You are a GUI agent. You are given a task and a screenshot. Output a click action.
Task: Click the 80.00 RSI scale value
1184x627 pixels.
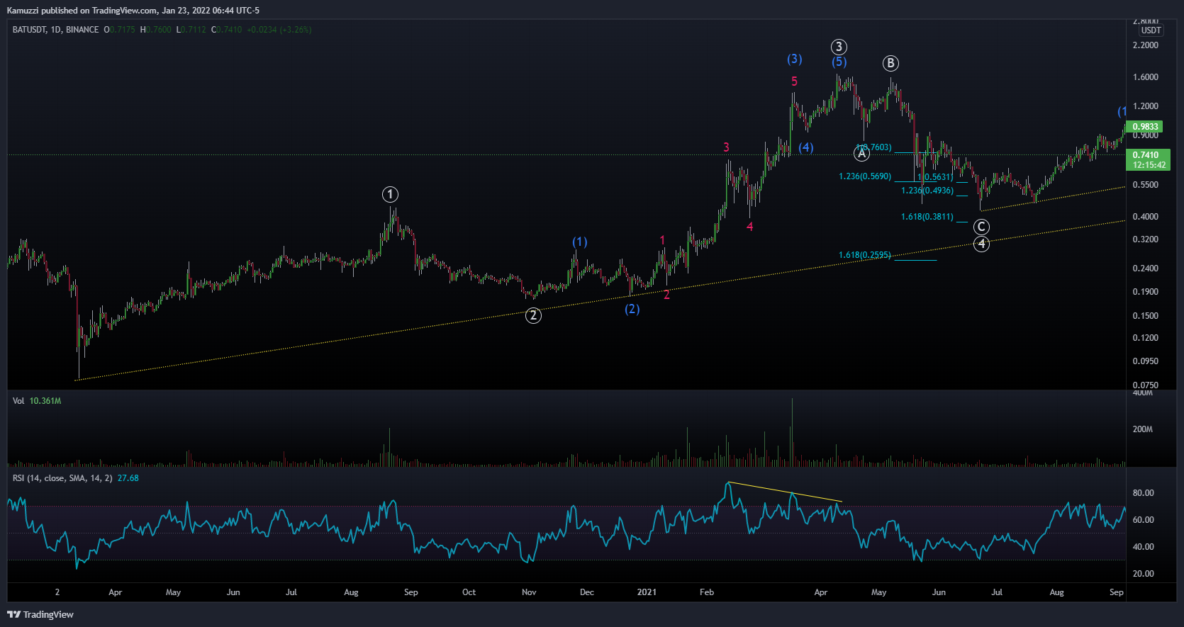[1143, 493]
